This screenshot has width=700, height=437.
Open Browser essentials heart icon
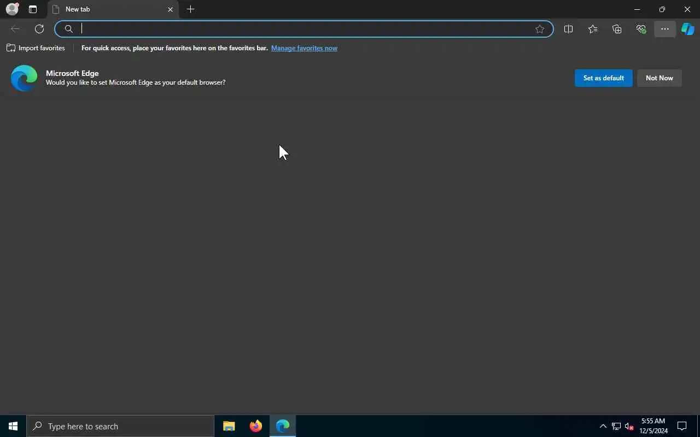point(641,29)
